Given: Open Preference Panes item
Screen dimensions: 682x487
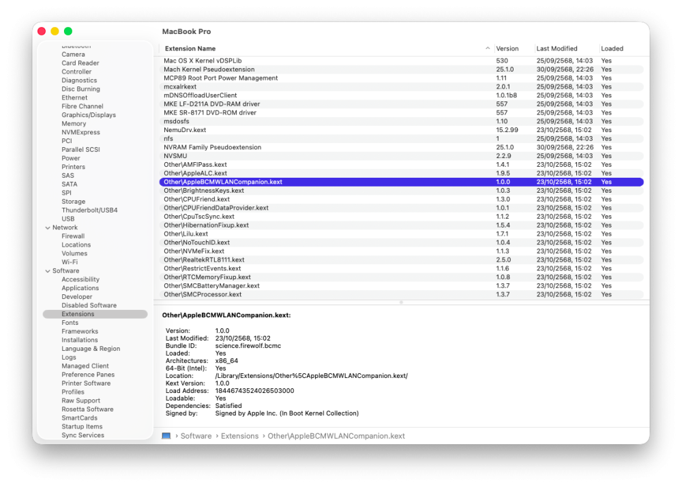Looking at the screenshot, I should tap(88, 375).
